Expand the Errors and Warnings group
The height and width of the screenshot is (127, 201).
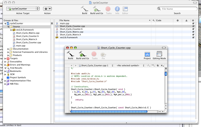[5, 65]
